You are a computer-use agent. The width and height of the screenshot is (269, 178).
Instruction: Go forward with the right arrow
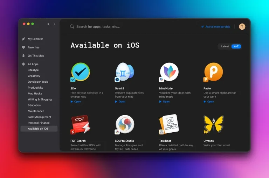point(54,24)
